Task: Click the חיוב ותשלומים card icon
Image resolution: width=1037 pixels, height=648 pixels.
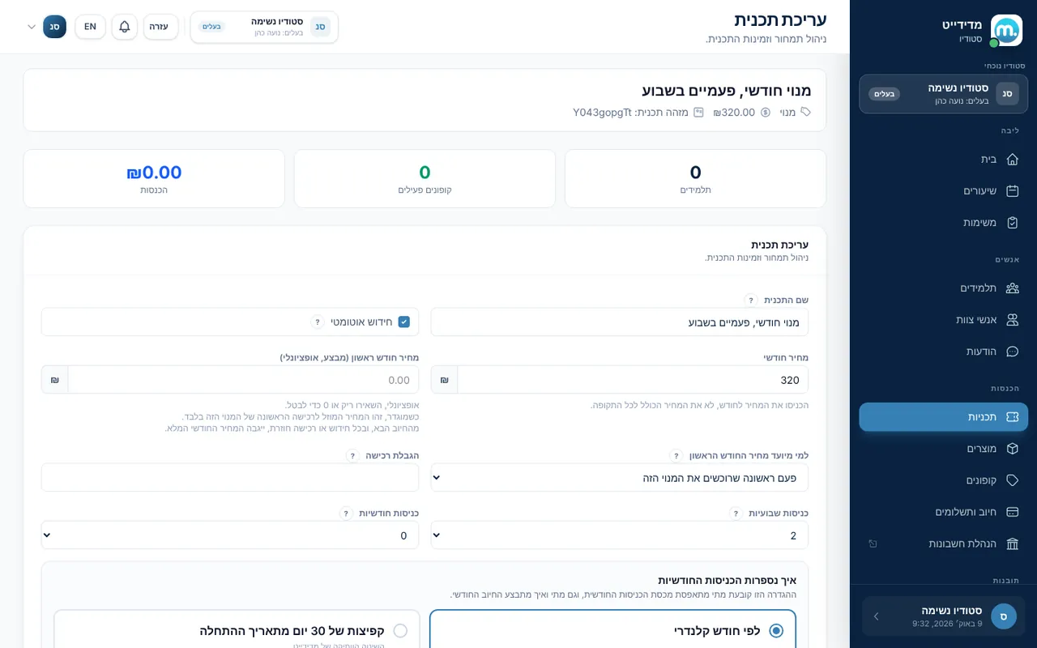Action: tap(1012, 512)
